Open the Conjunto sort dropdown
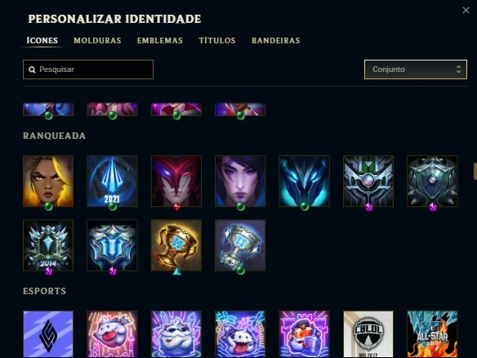The image size is (477, 358). point(416,69)
